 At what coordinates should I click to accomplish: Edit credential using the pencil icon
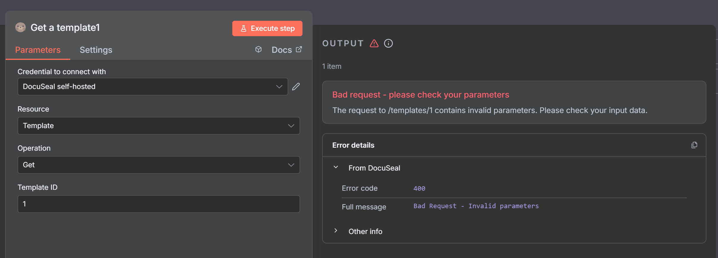pos(296,87)
